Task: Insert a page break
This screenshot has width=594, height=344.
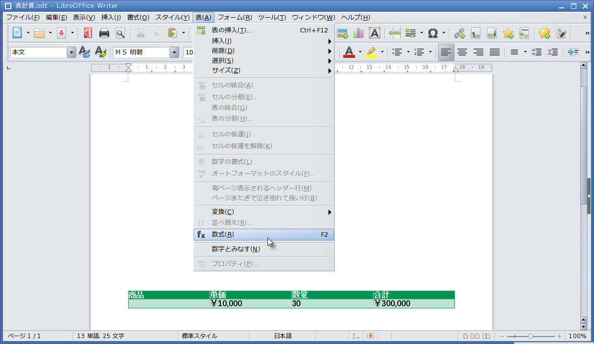Action: (x=395, y=33)
